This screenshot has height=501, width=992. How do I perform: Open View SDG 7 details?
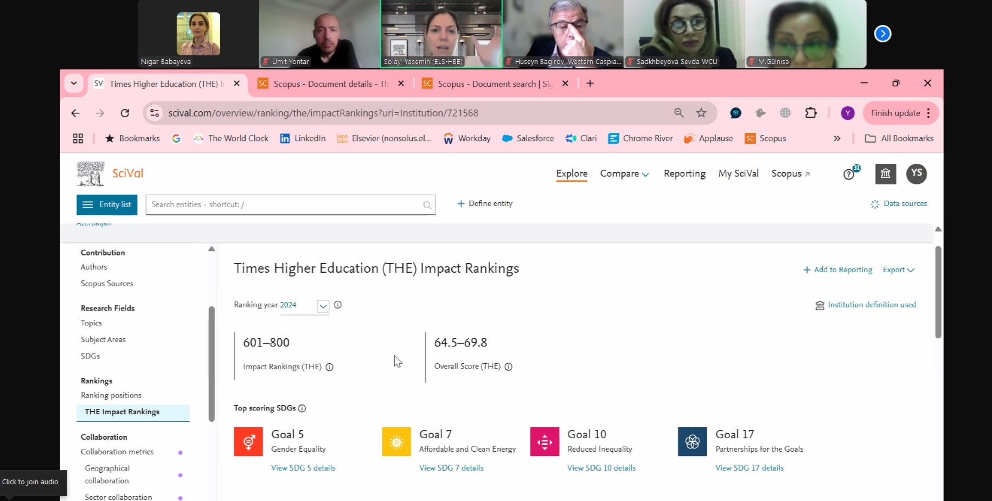point(451,468)
